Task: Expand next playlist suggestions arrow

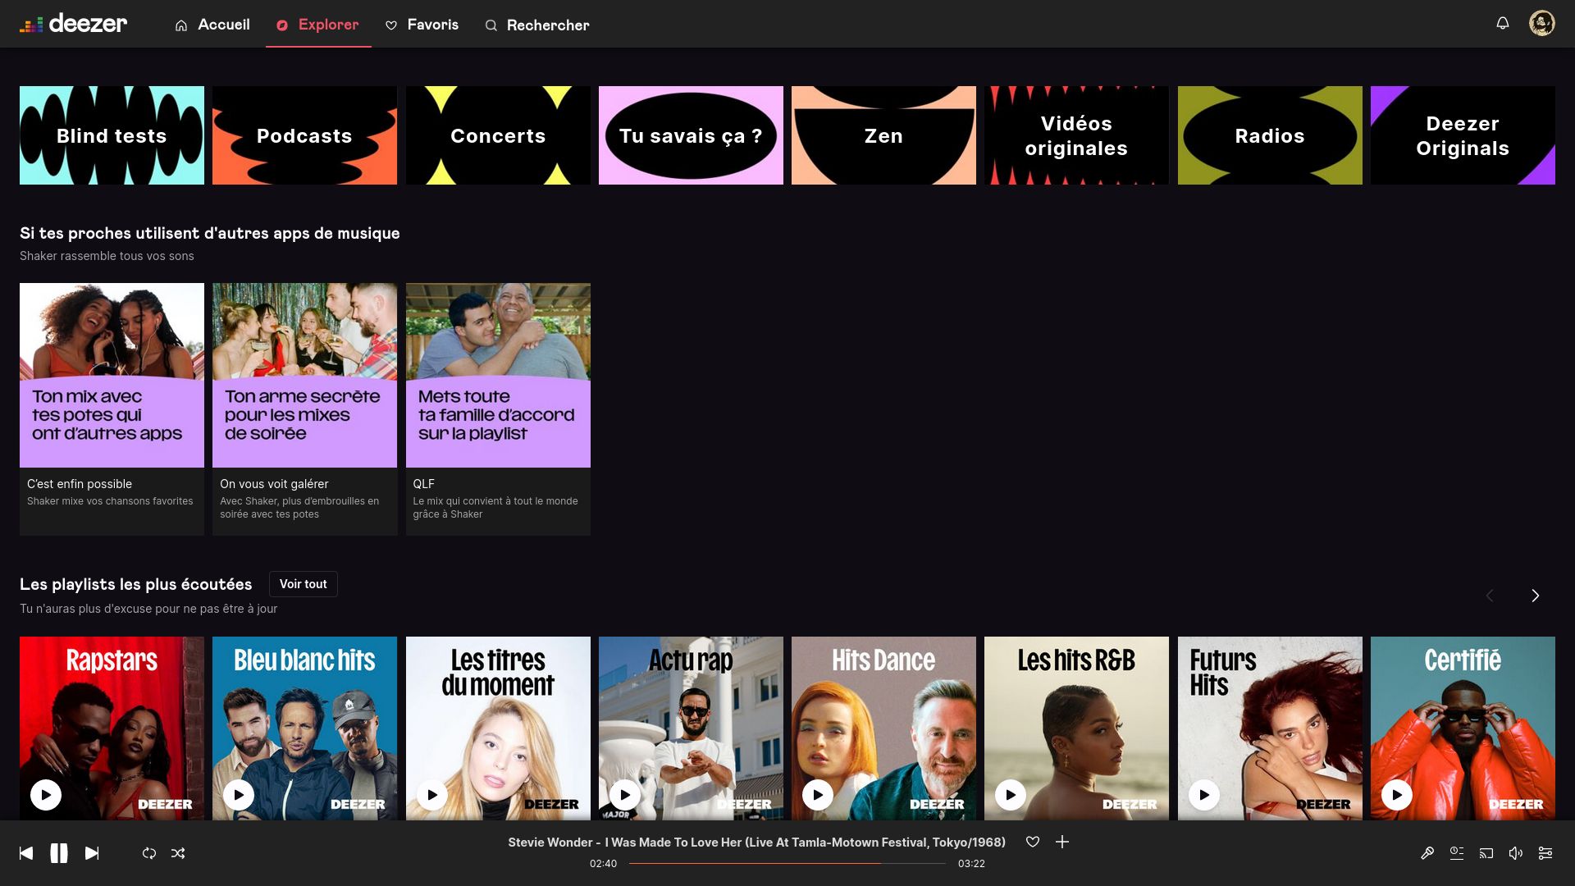Action: tap(1534, 596)
